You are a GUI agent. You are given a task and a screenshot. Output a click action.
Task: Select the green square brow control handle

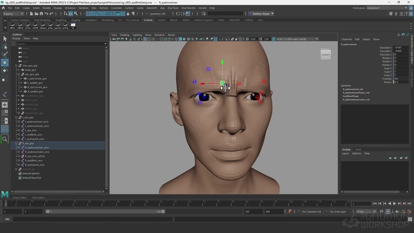tap(223, 83)
